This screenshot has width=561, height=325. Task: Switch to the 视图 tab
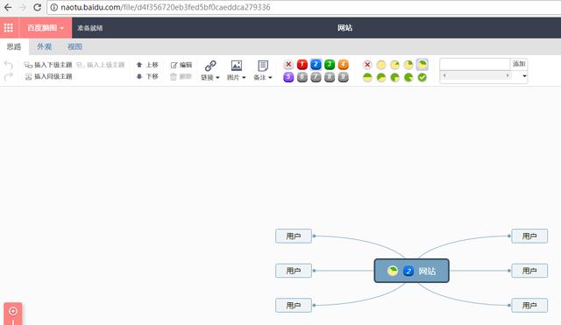75,46
